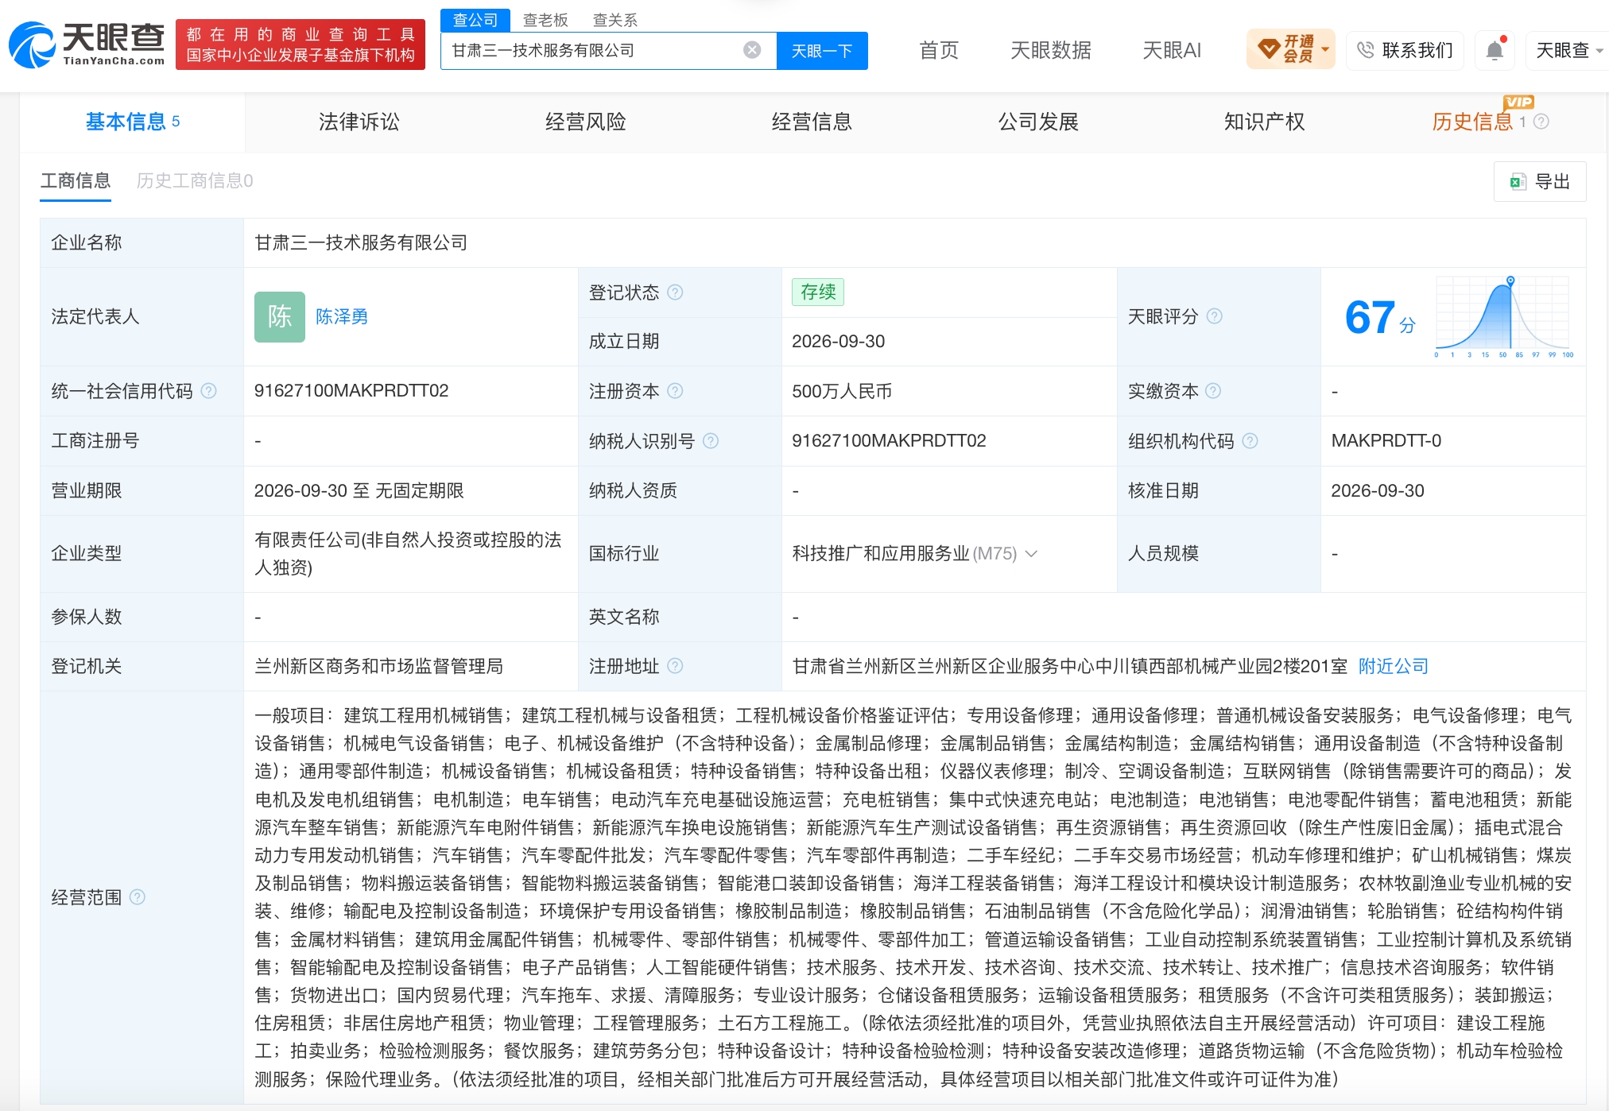Click the red banner 都在用的商业查询工具
Image resolution: width=1609 pixels, height=1111 pixels.
pos(300,45)
